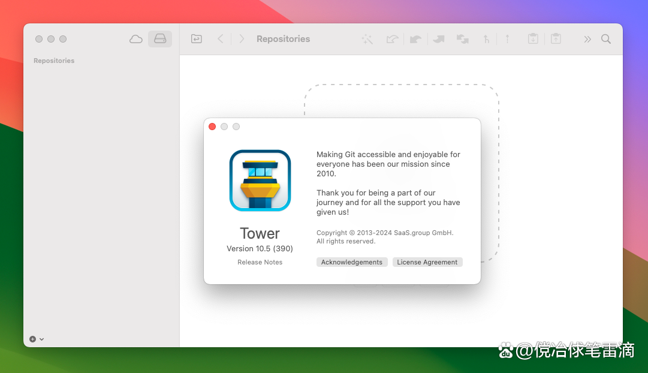Screen dimensions: 648x373
Task: Open the Release Notes link
Action: [260, 262]
